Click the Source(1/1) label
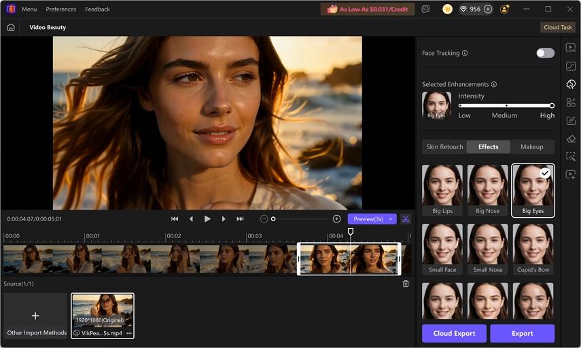 [x=18, y=284]
